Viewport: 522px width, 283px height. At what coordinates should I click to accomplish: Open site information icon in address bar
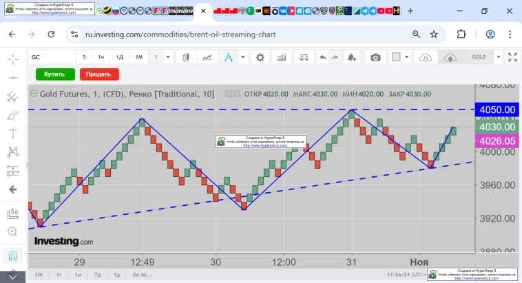(x=74, y=34)
